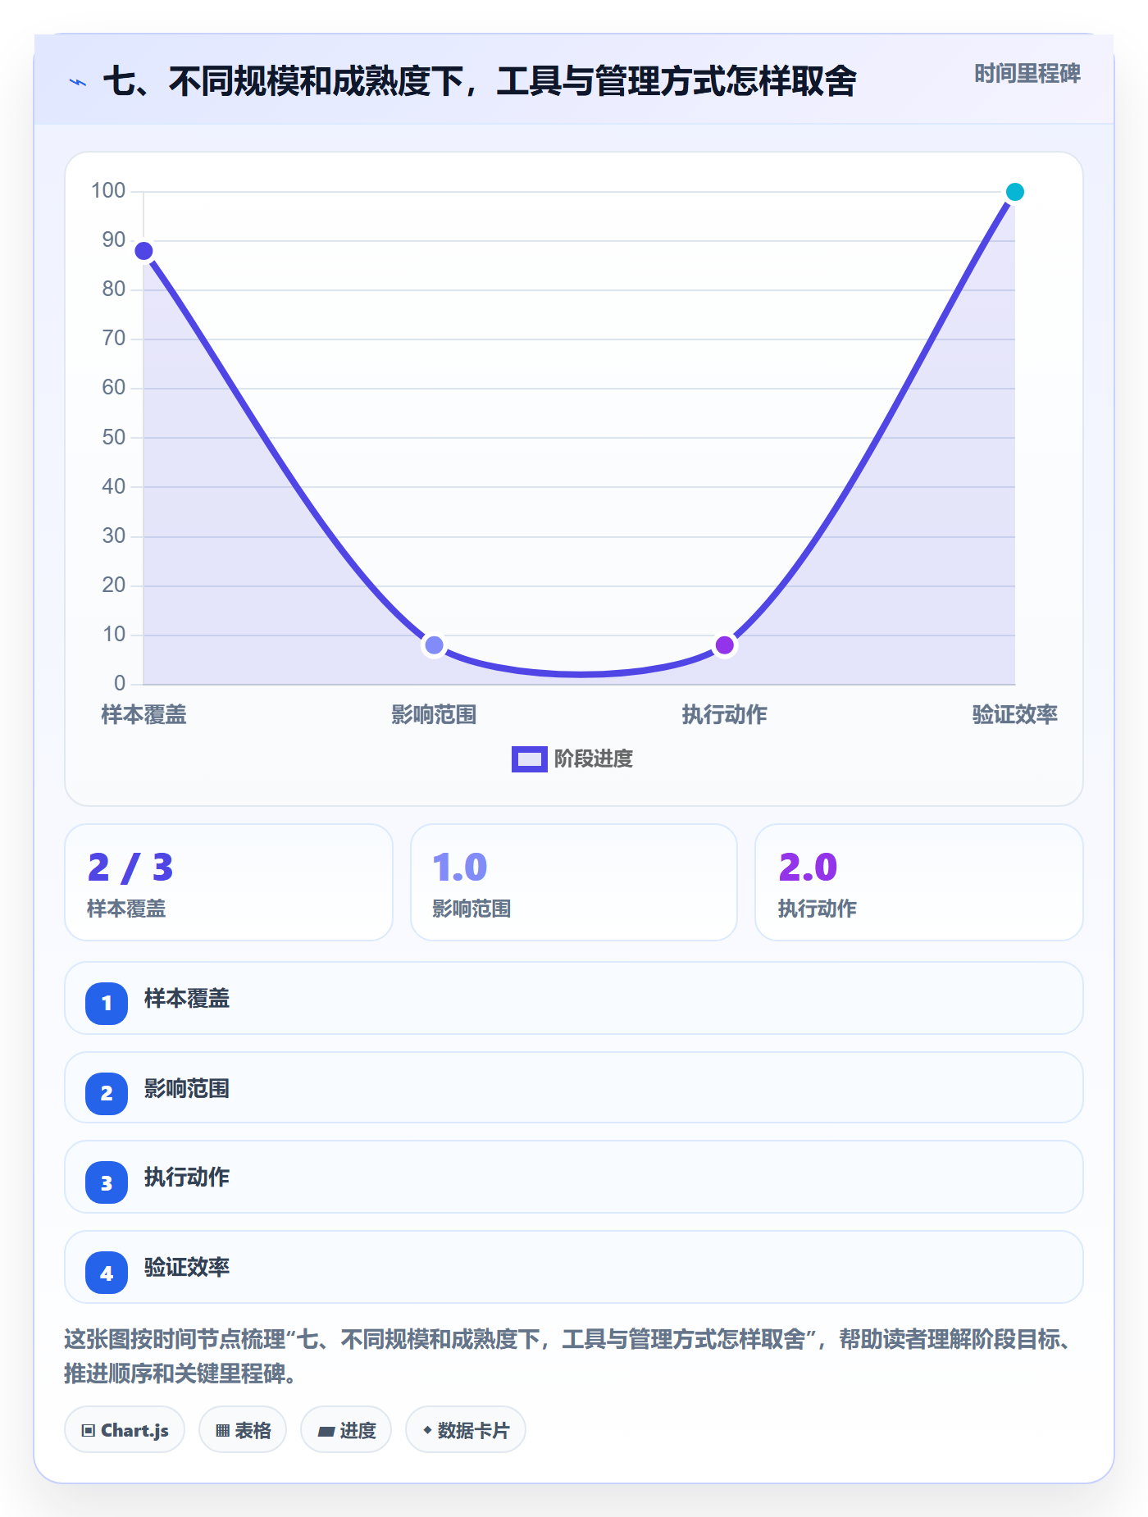Select the 验证效率 step row text
This screenshot has height=1517, width=1148.
tap(187, 1268)
